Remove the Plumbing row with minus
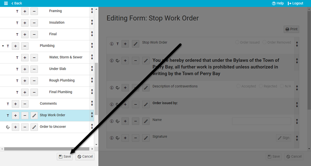 pyautogui.click(x=25, y=46)
